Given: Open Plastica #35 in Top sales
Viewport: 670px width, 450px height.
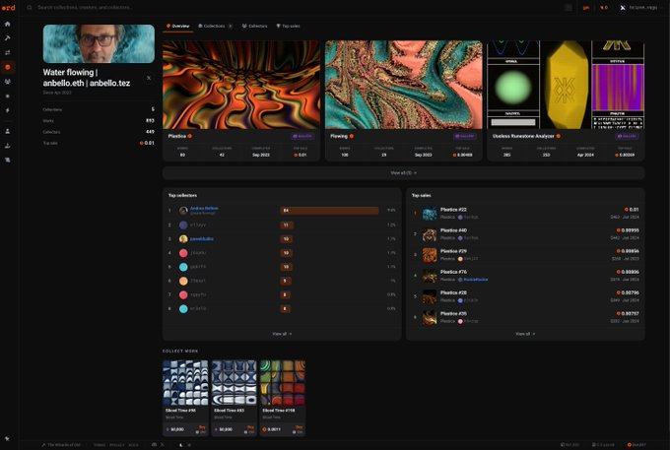Looking at the screenshot, I should [x=453, y=313].
